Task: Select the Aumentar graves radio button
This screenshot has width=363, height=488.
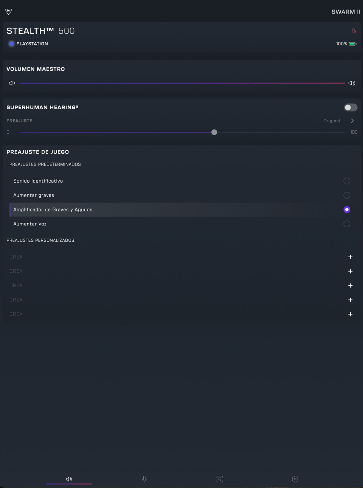Action: tap(347, 196)
